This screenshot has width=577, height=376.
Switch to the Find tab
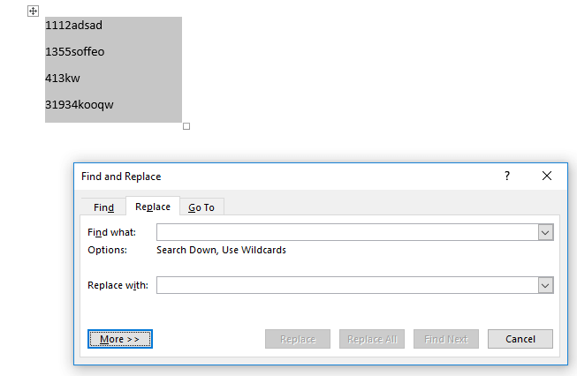(x=104, y=207)
